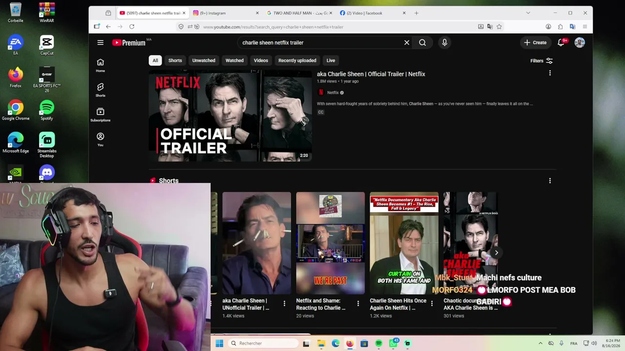
Task: Open the aka Charlie Sheen Official Trailer title
Action: (x=371, y=74)
